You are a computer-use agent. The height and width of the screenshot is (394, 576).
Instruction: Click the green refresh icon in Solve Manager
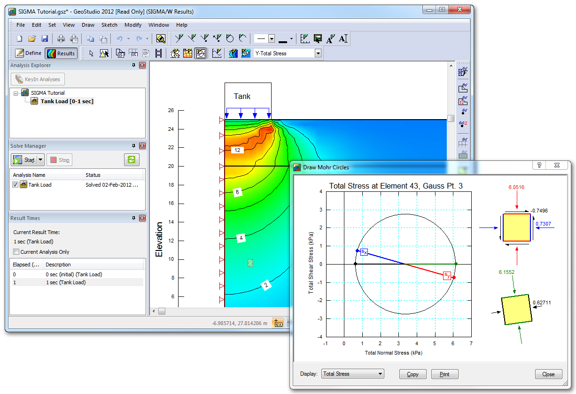click(132, 159)
